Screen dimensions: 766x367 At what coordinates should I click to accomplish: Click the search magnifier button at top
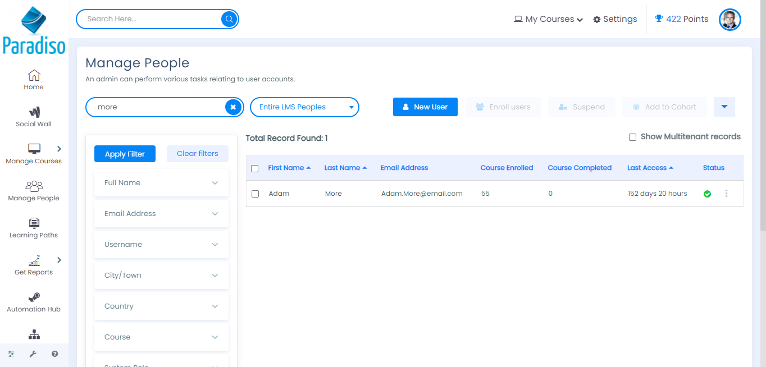click(x=229, y=19)
